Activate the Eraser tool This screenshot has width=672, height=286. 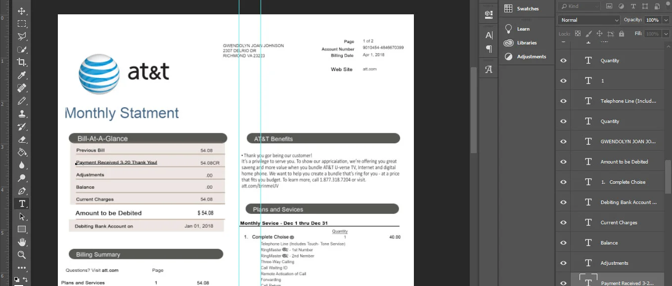[22, 139]
